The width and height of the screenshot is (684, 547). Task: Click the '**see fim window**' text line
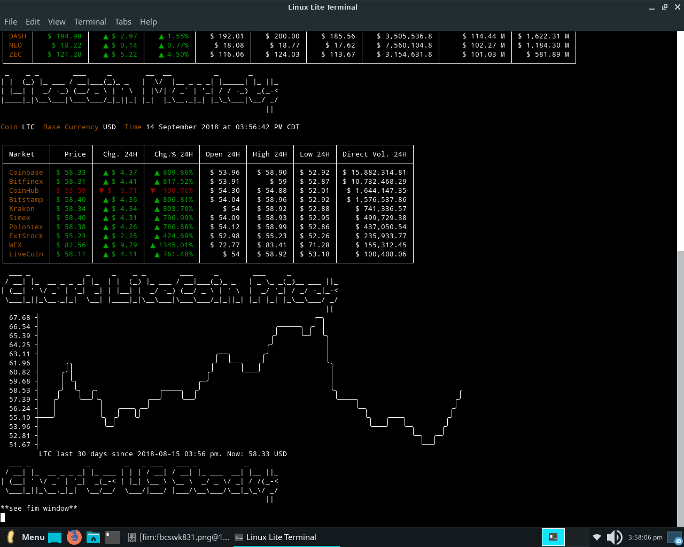tap(39, 509)
